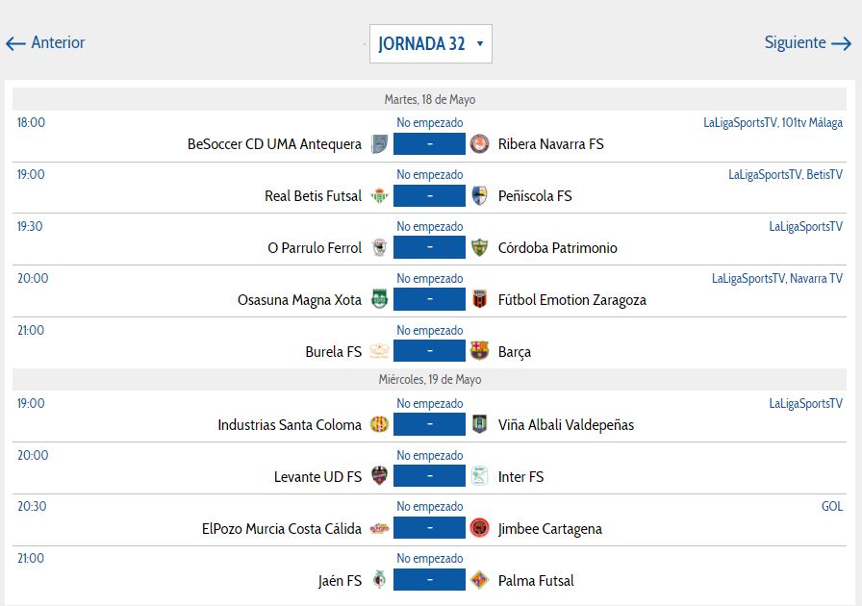Click the Osasuna Magna Xota crest
862x606 pixels.
(379, 299)
